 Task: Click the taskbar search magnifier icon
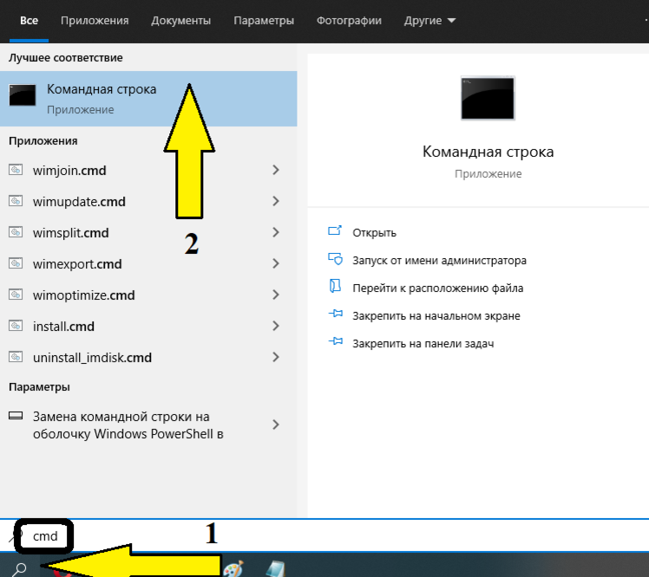[x=19, y=568]
